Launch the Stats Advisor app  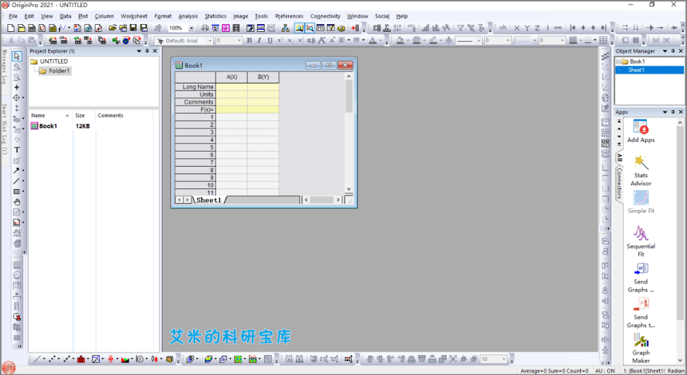(x=641, y=171)
